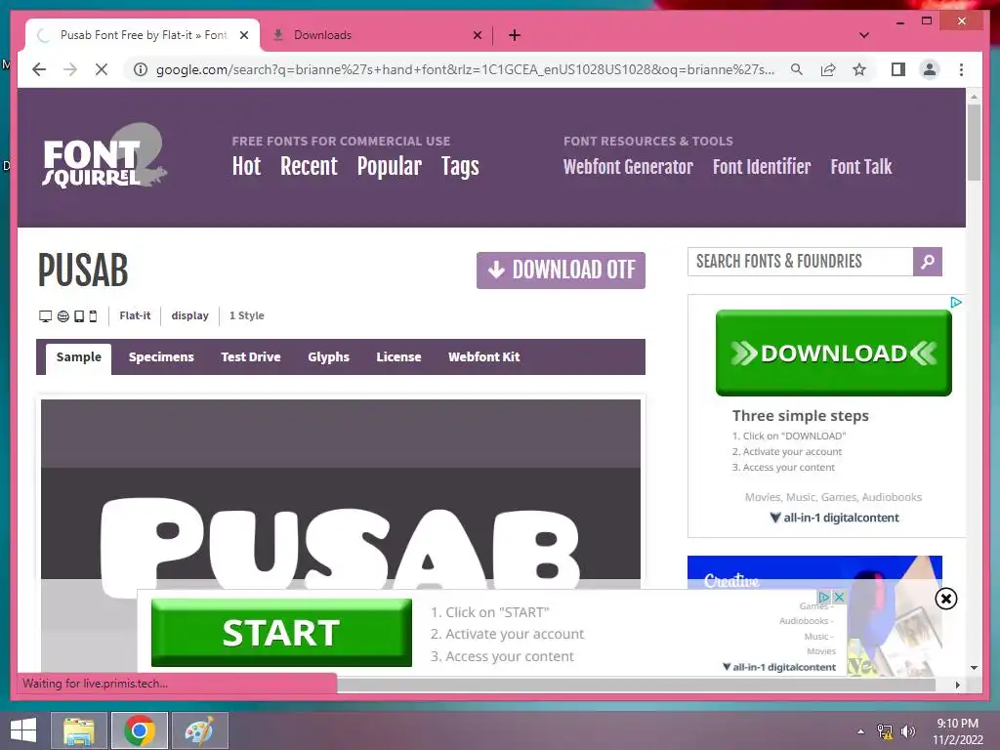
Task: Click the web globe license icon
Action: tap(63, 315)
